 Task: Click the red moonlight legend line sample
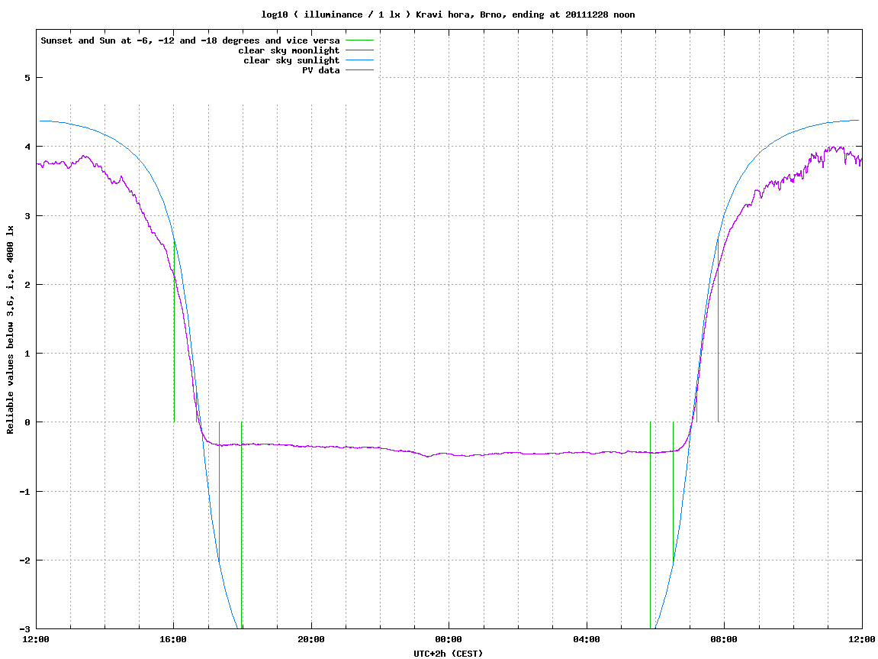coord(359,50)
